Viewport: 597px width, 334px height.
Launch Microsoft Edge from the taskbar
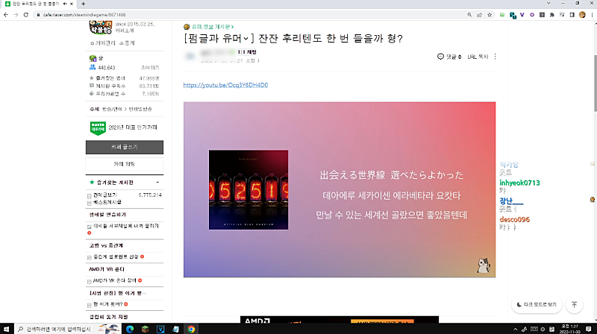point(130,329)
